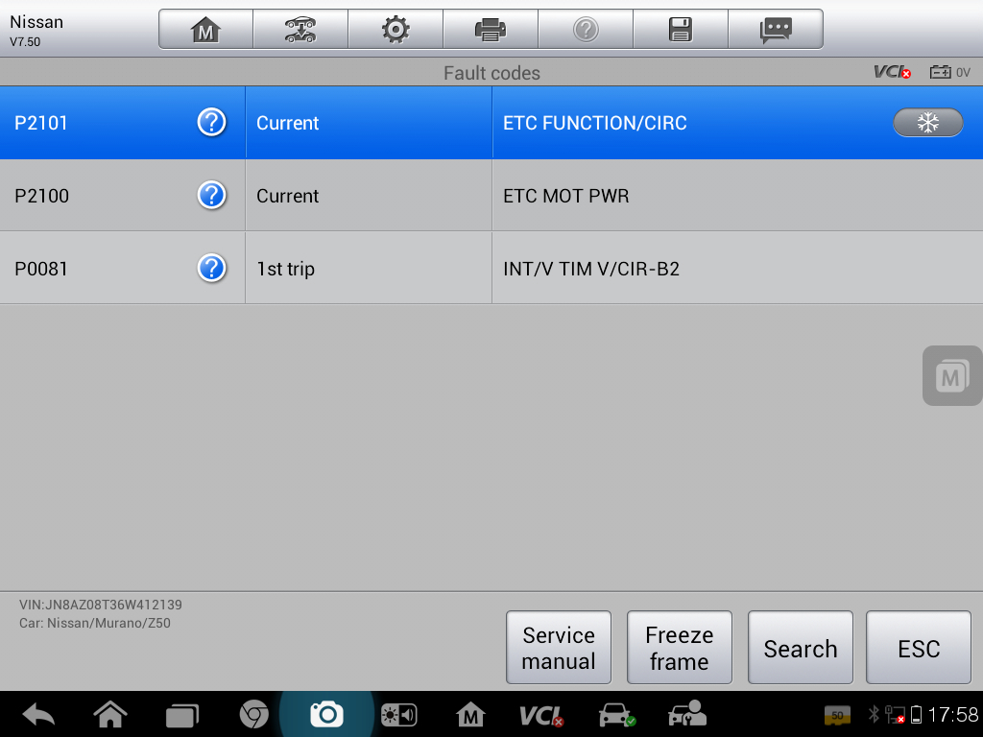Click the Nissan V7.50 label

pos(36,30)
